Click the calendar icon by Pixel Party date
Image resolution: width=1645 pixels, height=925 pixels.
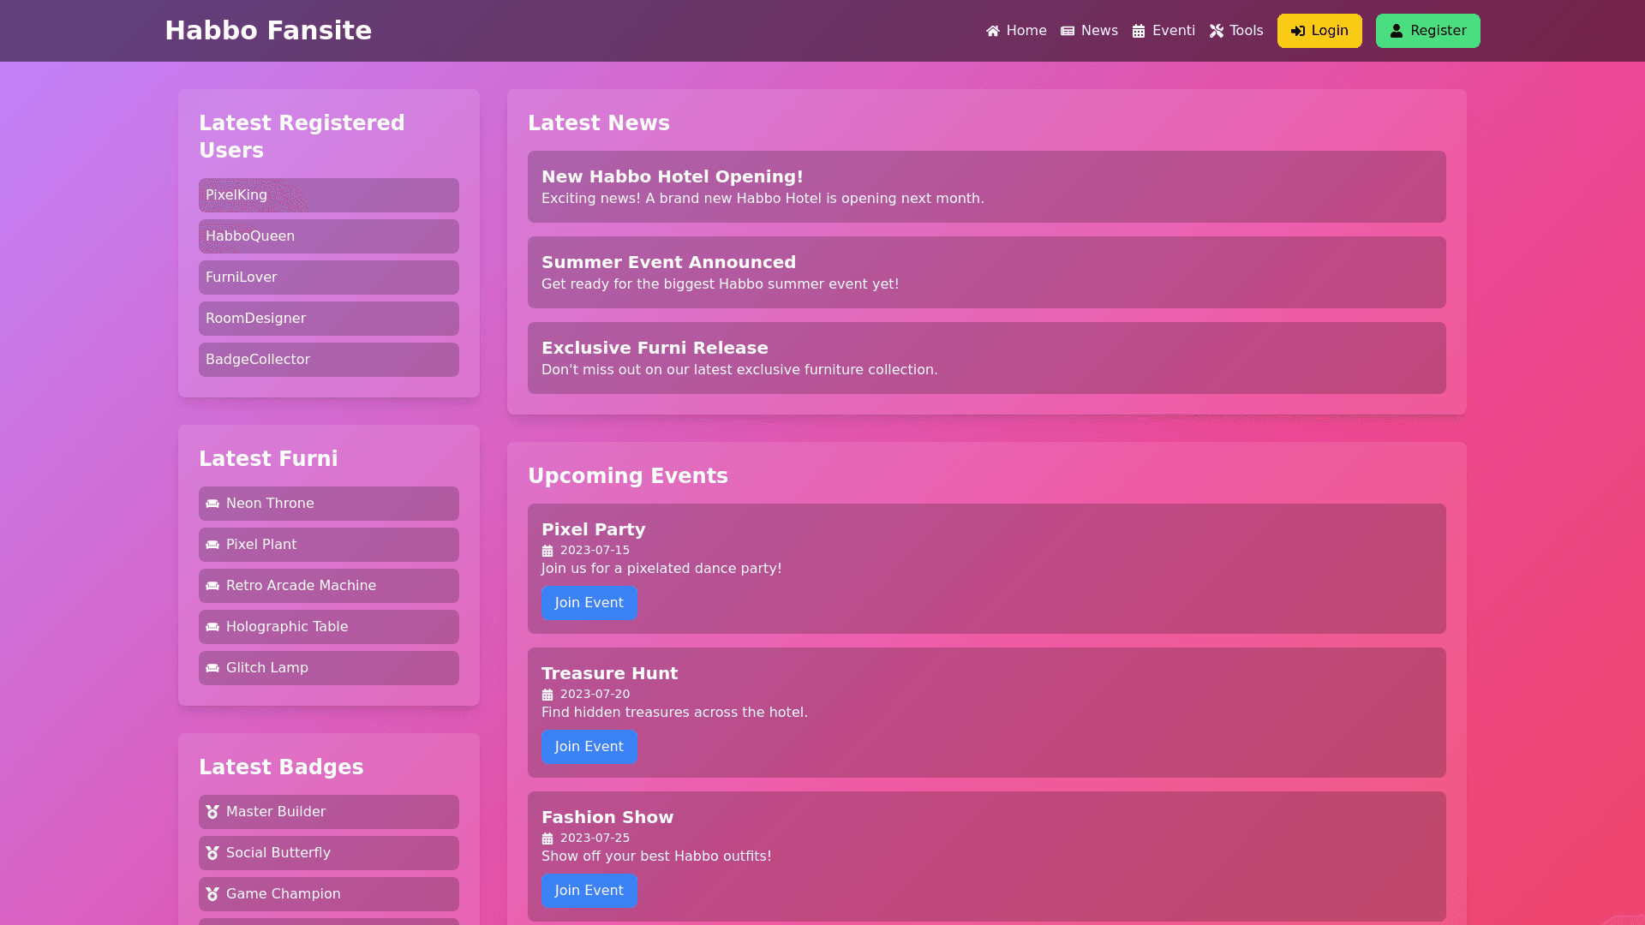[547, 551]
